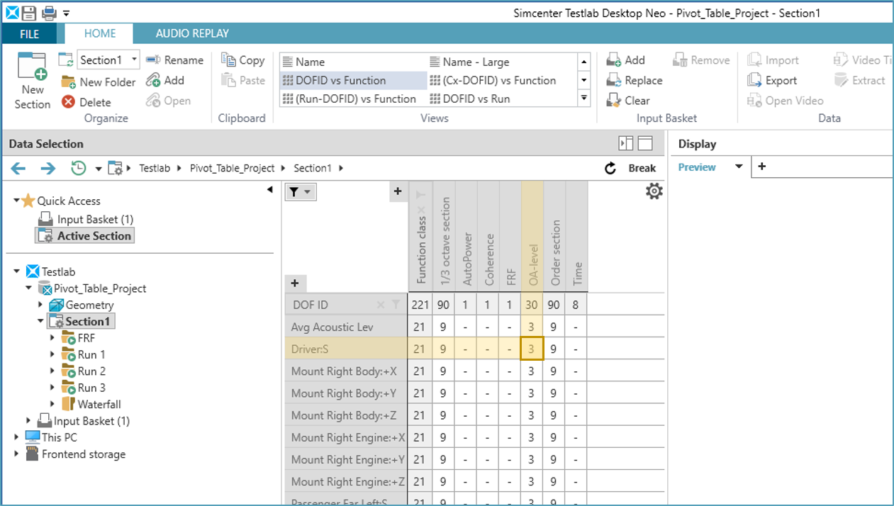This screenshot has height=506, width=894.
Task: Switch to the AUDIO REPLAY tab
Action: (192, 33)
